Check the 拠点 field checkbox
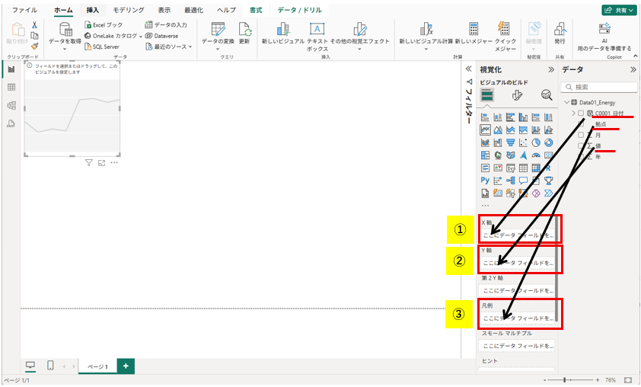Screen dimensions: 641x387 [581, 124]
